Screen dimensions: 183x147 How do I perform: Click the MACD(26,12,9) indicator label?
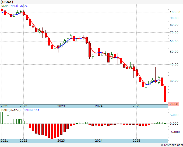pos(11,110)
